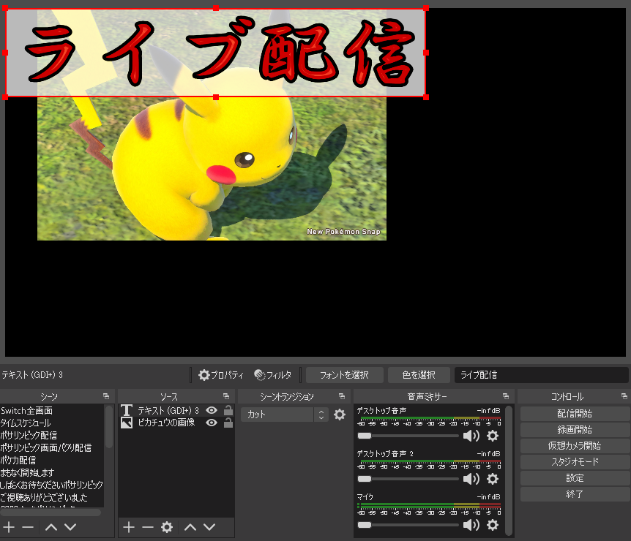Click the Pikachu image in preview
The width and height of the screenshot is (631, 541).
pyautogui.click(x=212, y=169)
